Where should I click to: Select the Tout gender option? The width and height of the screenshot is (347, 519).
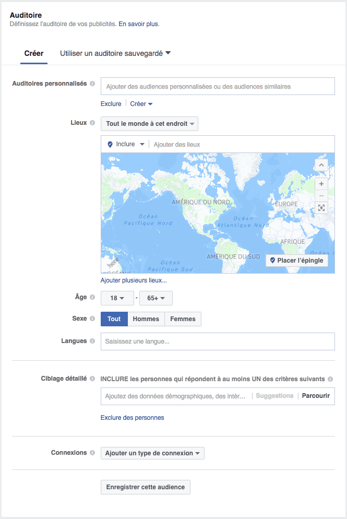(x=114, y=319)
